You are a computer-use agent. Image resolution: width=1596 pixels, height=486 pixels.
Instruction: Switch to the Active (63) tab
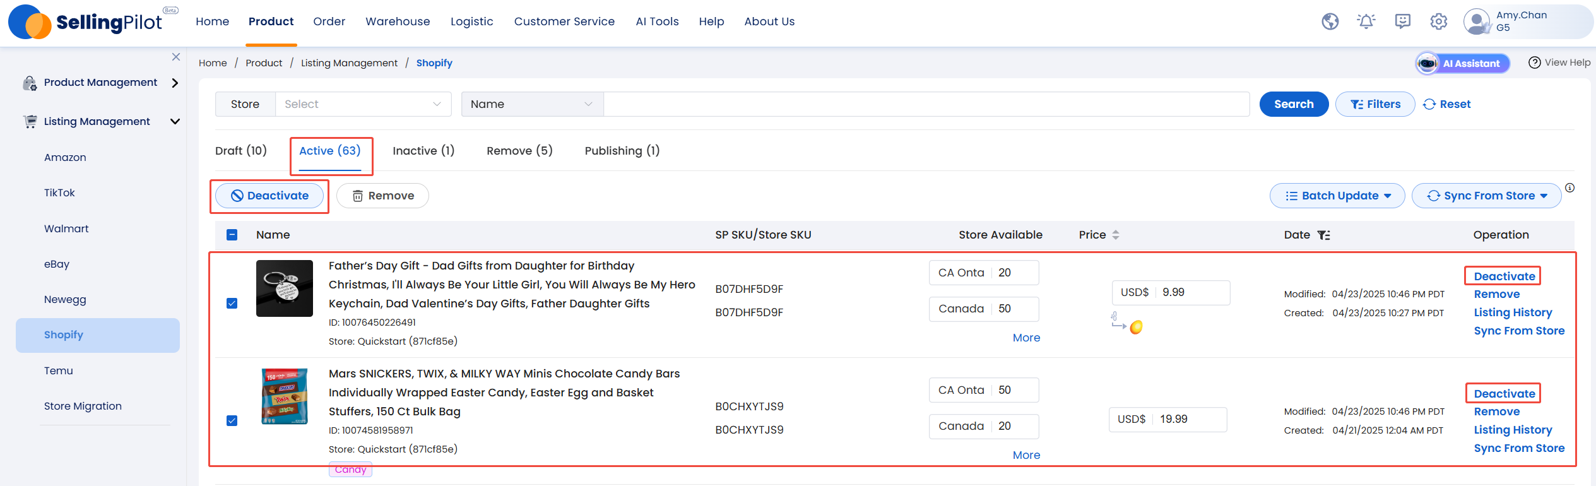pos(330,151)
